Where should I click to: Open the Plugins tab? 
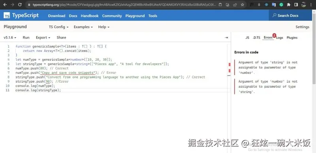point(292,37)
